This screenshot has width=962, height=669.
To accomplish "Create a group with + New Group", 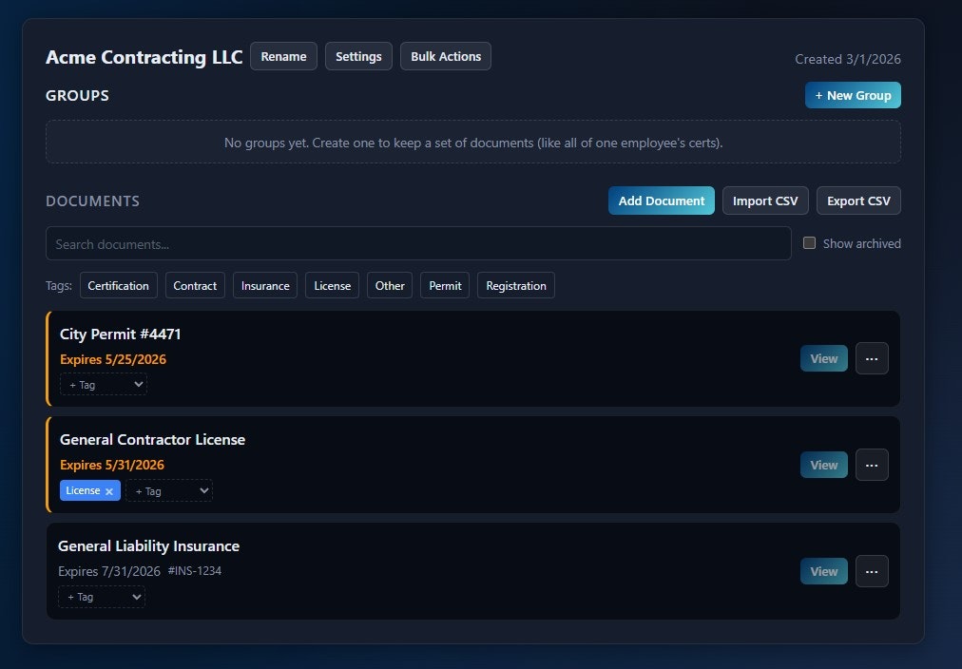I will 853,95.
